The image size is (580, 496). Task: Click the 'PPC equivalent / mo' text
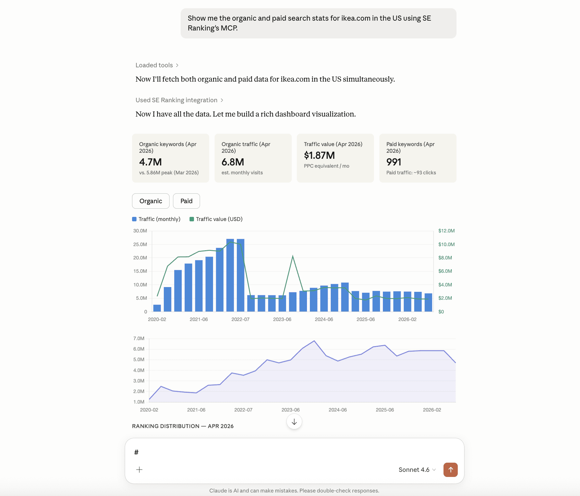(326, 166)
